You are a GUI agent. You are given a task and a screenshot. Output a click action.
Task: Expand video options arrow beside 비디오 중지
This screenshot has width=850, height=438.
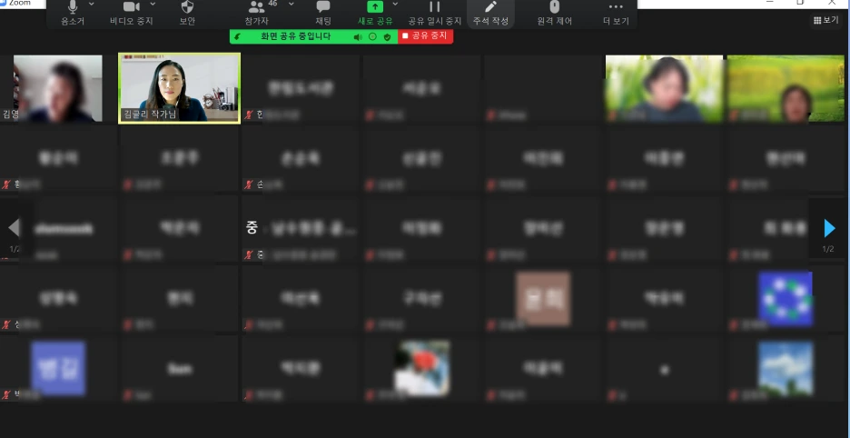pos(153,4)
